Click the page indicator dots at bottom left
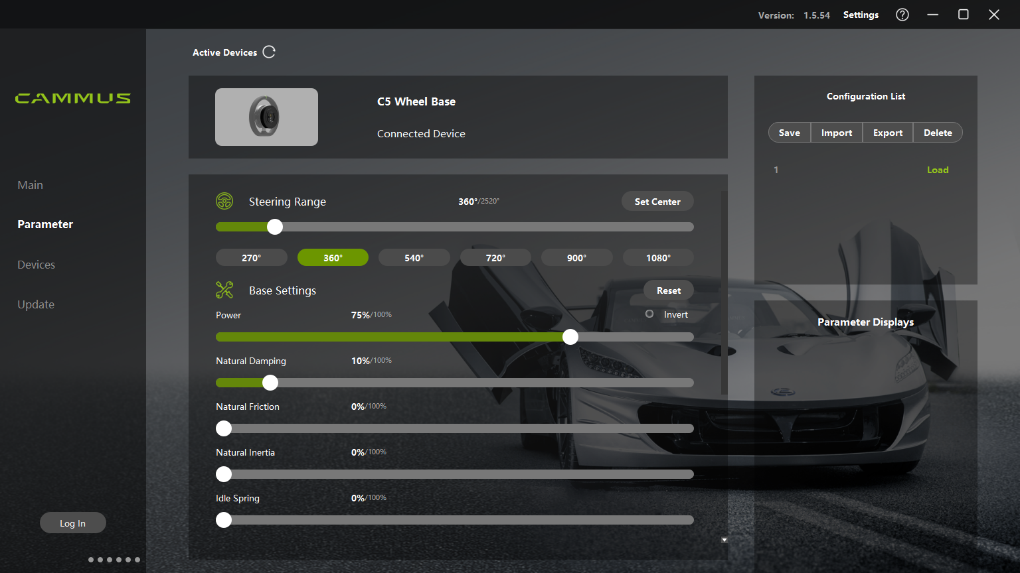 coord(114,560)
